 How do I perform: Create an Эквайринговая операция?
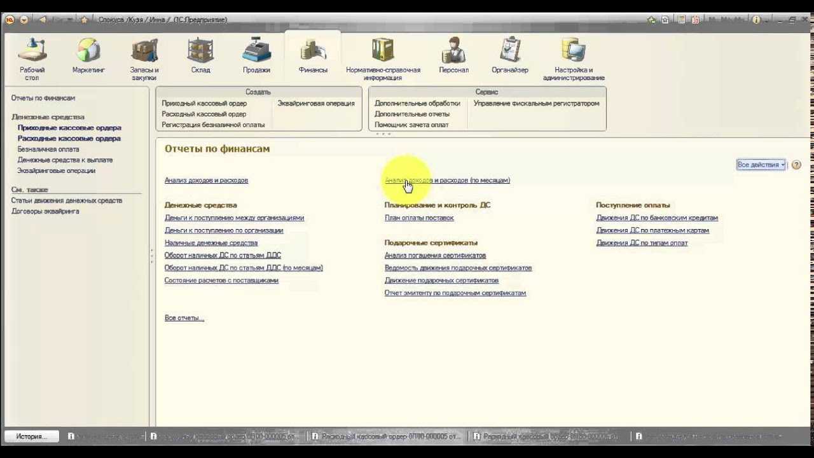(316, 103)
